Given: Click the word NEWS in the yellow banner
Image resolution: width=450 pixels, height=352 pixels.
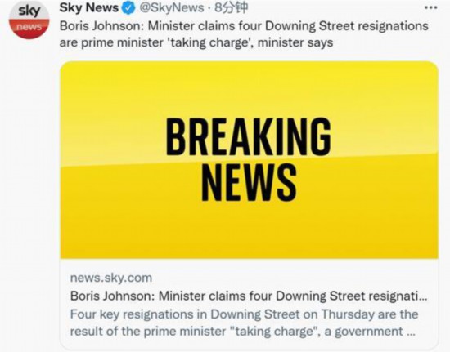Looking at the screenshot, I should click(249, 182).
